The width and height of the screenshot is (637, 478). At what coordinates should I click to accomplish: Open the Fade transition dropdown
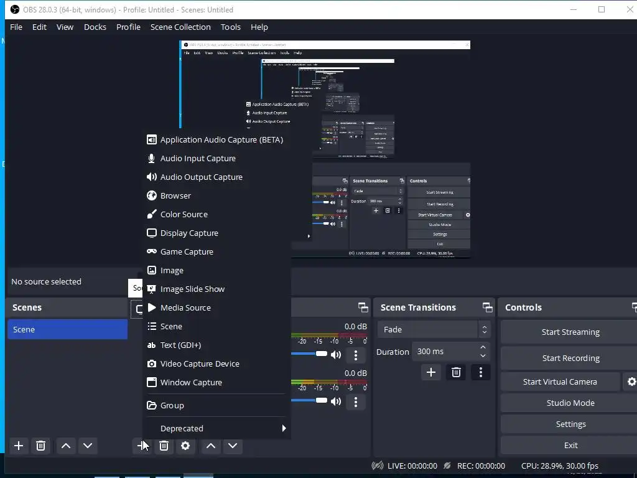pyautogui.click(x=434, y=330)
